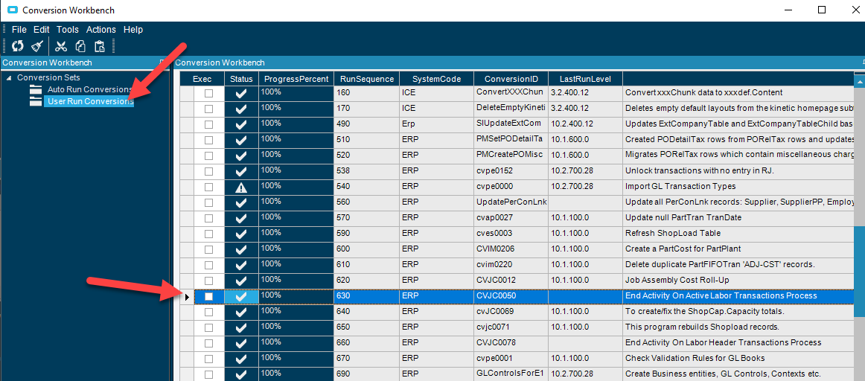Screen dimensions: 865x381
Task: Sort by the ConversionID column header
Action: 511,79
